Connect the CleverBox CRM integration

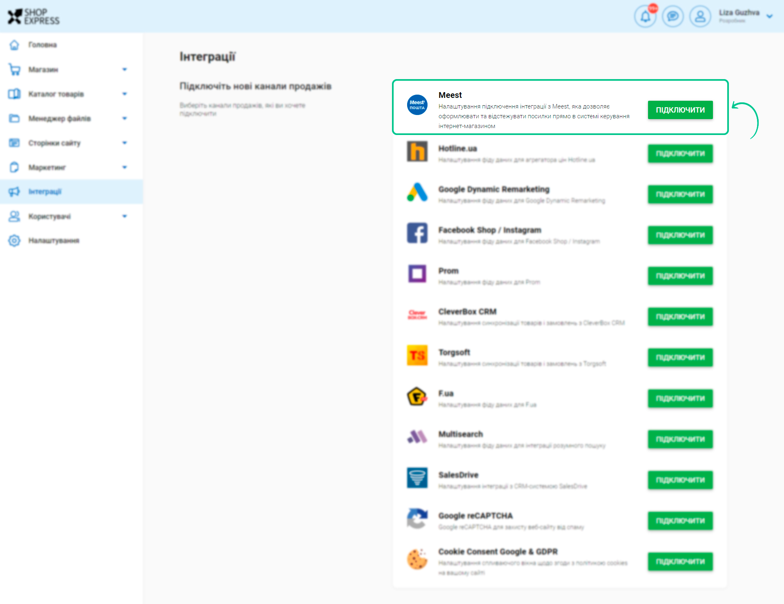coord(680,317)
